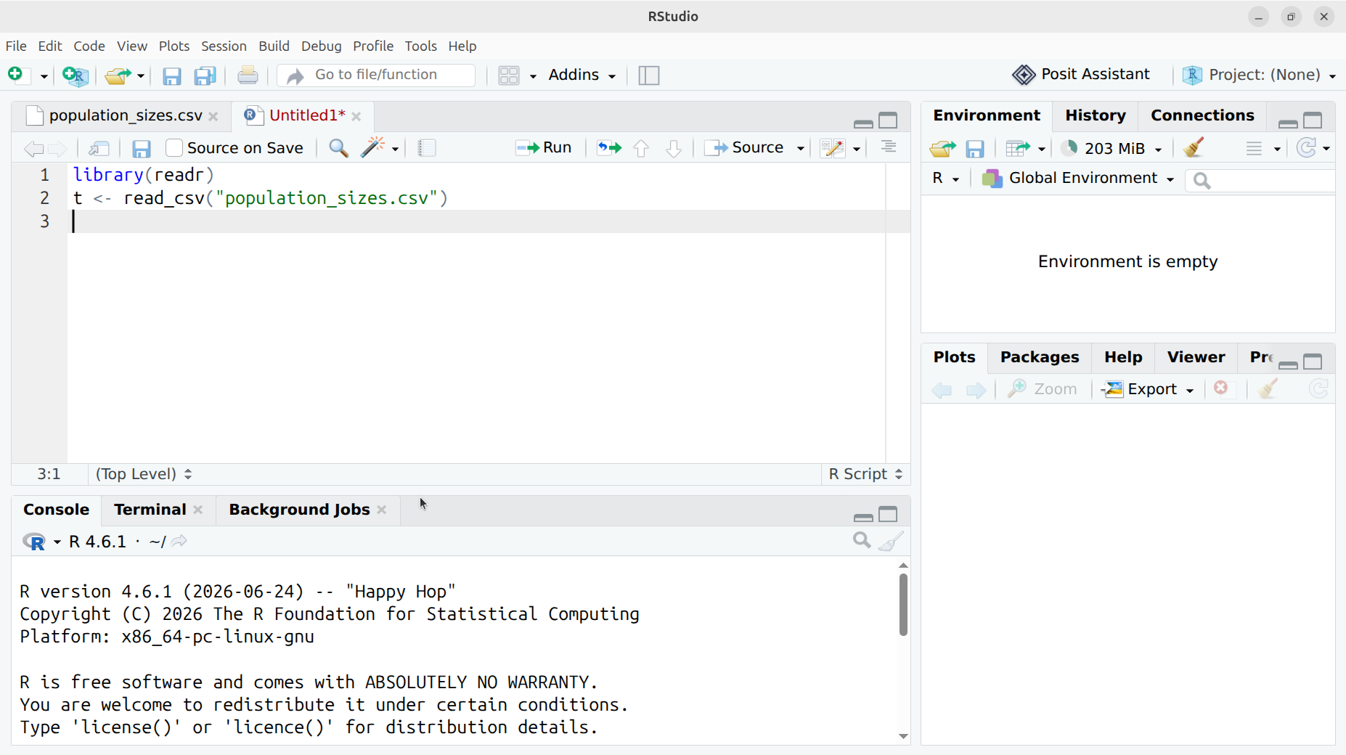This screenshot has height=755, width=1346.
Task: Show the document outline
Action: 889,147
